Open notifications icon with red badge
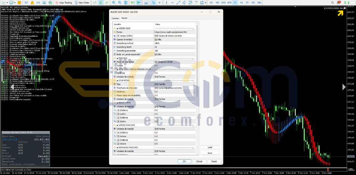The width and height of the screenshot is (356, 175). (x=339, y=2)
